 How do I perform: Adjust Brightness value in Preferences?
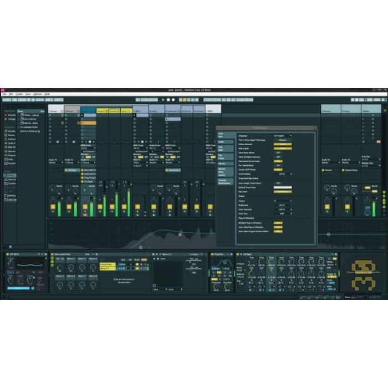pos(283,205)
